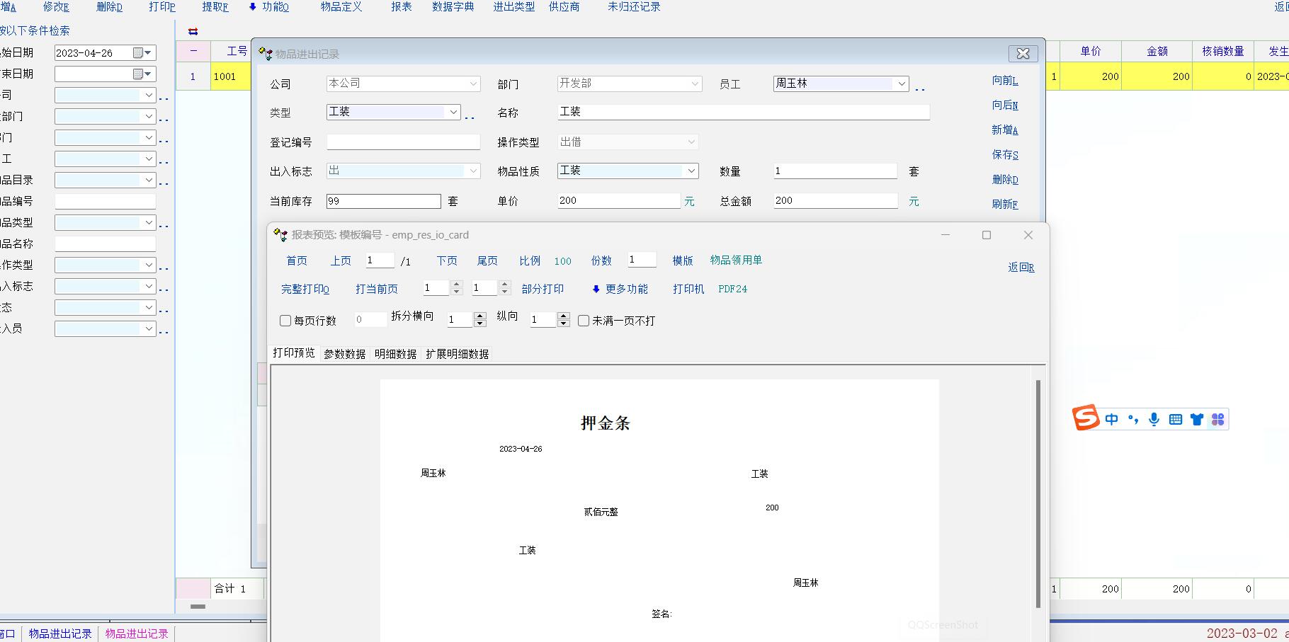Screen dimensions: 1289x642
Task: Click the 完整打印 button
Action: tap(305, 289)
